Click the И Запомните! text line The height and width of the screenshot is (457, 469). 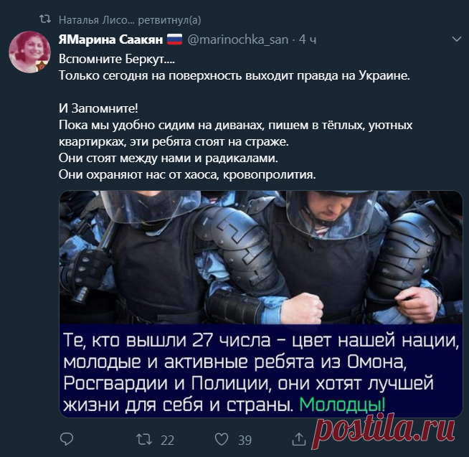(98, 108)
